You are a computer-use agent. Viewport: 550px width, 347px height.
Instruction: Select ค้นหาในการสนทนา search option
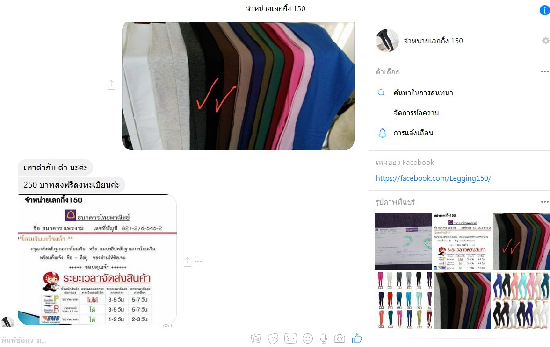[x=423, y=93]
